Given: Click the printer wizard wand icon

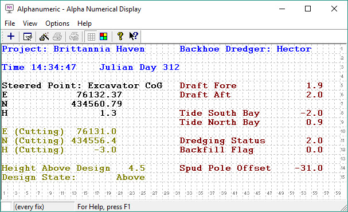Looking at the screenshot, I should pos(44,36).
